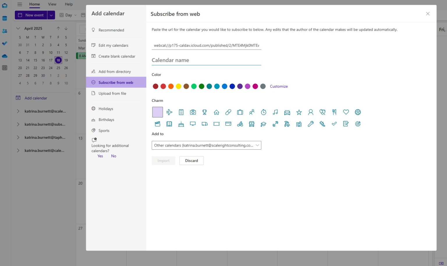The height and width of the screenshot is (266, 447).
Task: Pick the beach umbrella charm
Action: click(x=287, y=124)
